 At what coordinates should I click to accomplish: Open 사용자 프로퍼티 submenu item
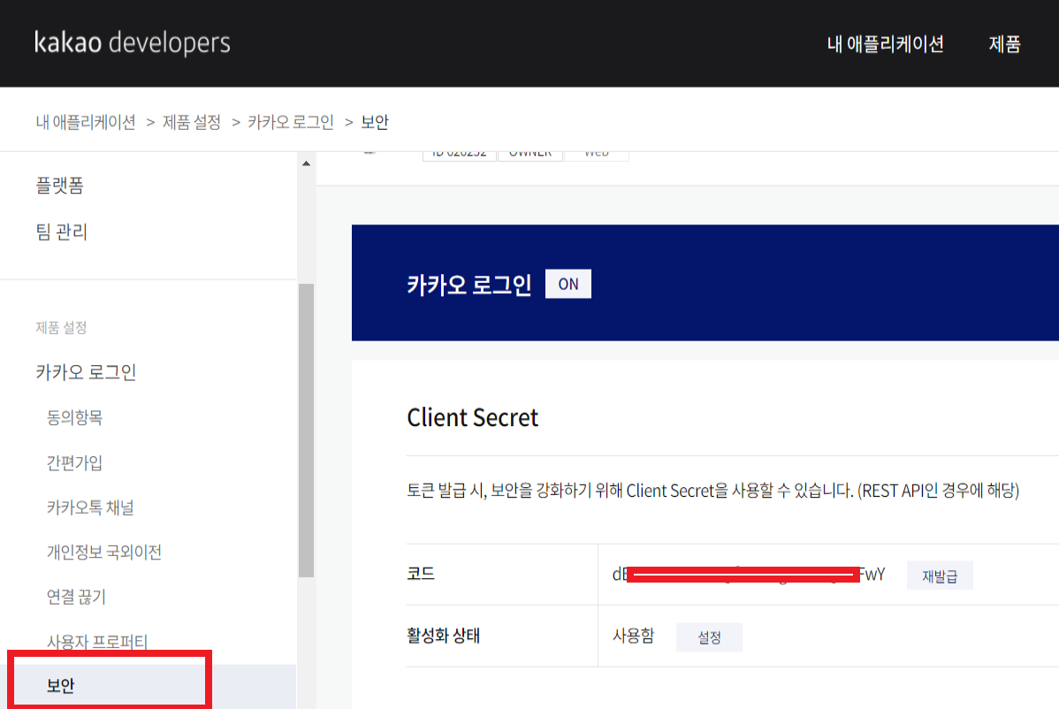(97, 642)
